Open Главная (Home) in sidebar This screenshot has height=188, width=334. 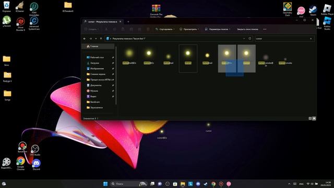(x=98, y=46)
